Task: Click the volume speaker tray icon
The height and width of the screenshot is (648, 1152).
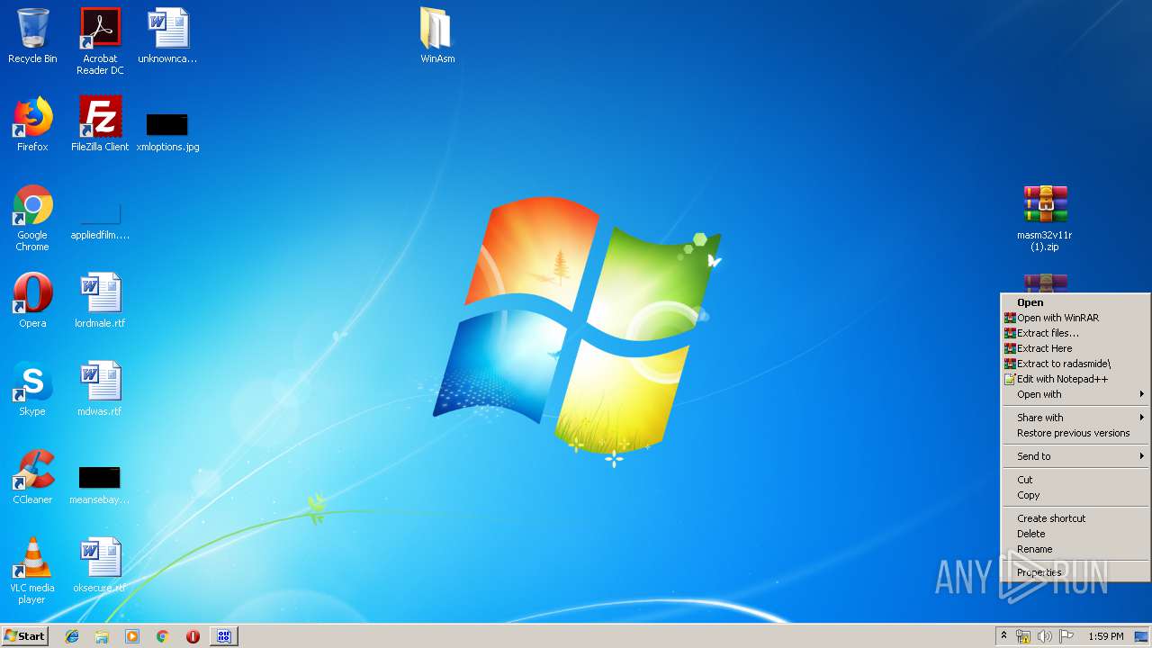Action: [x=1045, y=636]
